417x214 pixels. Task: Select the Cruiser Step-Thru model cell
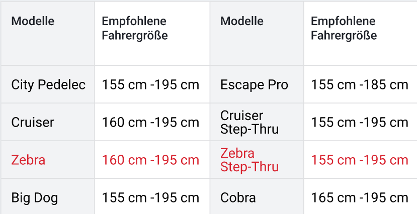(249, 122)
